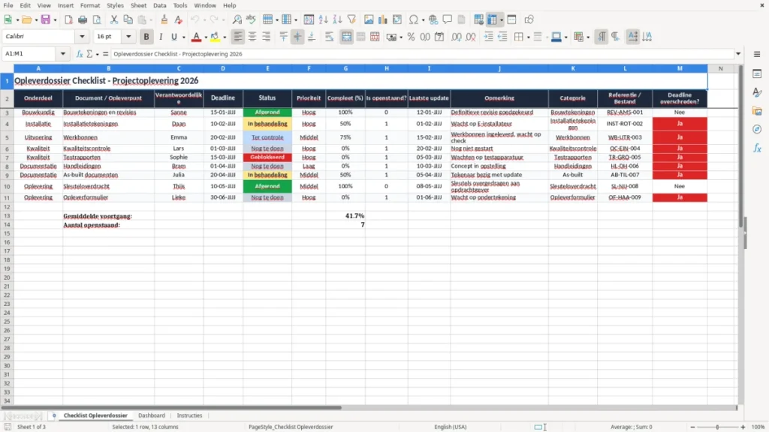The height and width of the screenshot is (432, 769).
Task: Sort ascending A to Z
Action: tap(323, 19)
